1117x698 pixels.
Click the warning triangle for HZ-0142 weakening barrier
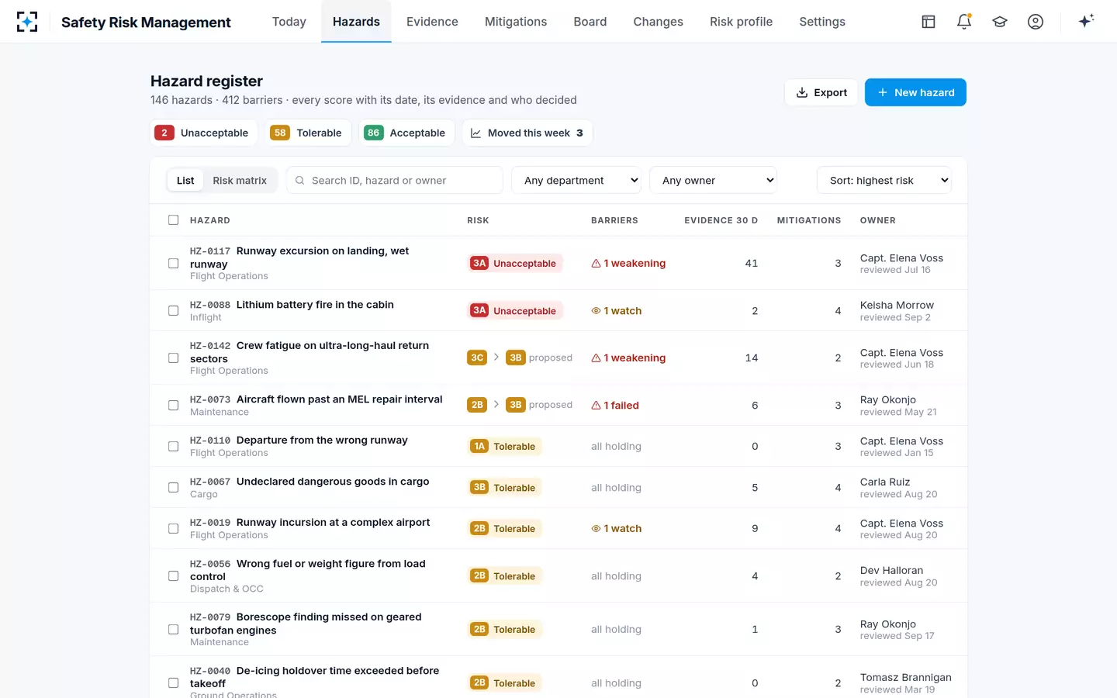pos(596,358)
